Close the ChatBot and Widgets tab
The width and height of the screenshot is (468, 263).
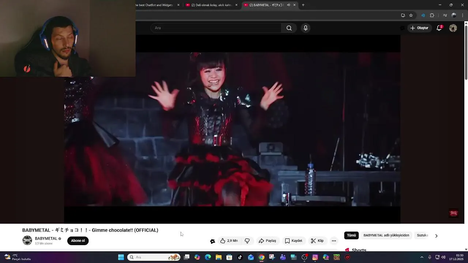[178, 5]
